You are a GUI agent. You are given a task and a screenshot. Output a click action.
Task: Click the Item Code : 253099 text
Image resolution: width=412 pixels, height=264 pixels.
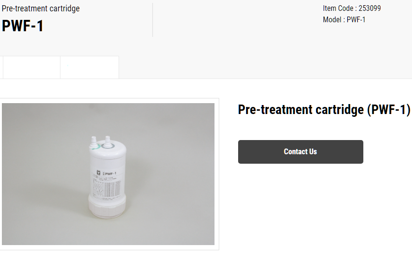352,9
